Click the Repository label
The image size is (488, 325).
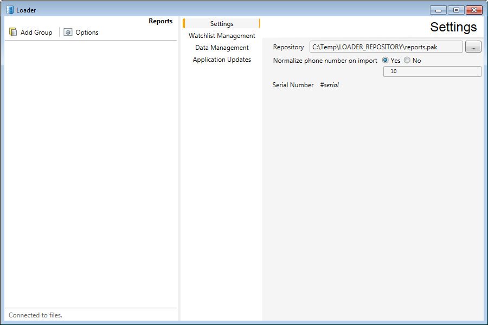pos(288,47)
